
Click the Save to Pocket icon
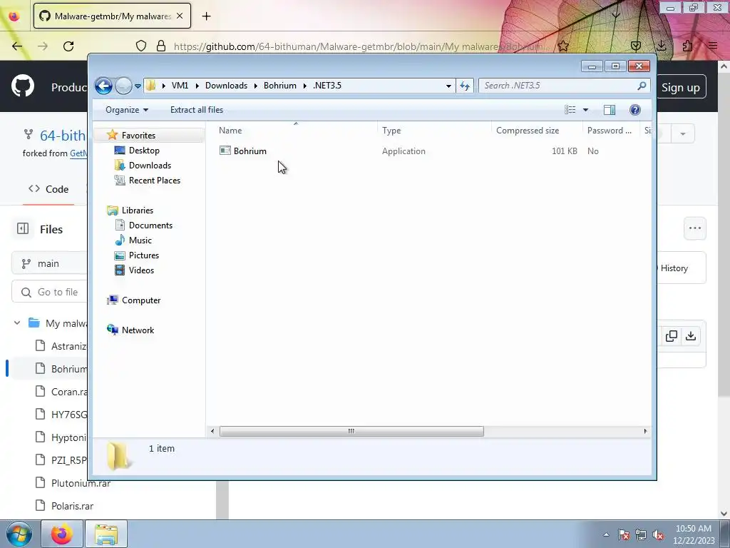635,46
